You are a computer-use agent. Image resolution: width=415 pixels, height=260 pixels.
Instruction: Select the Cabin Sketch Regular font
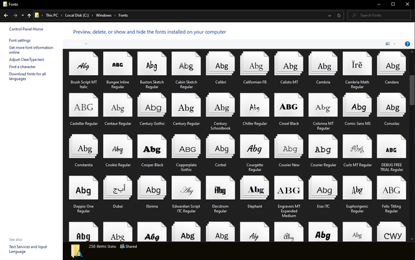186,64
